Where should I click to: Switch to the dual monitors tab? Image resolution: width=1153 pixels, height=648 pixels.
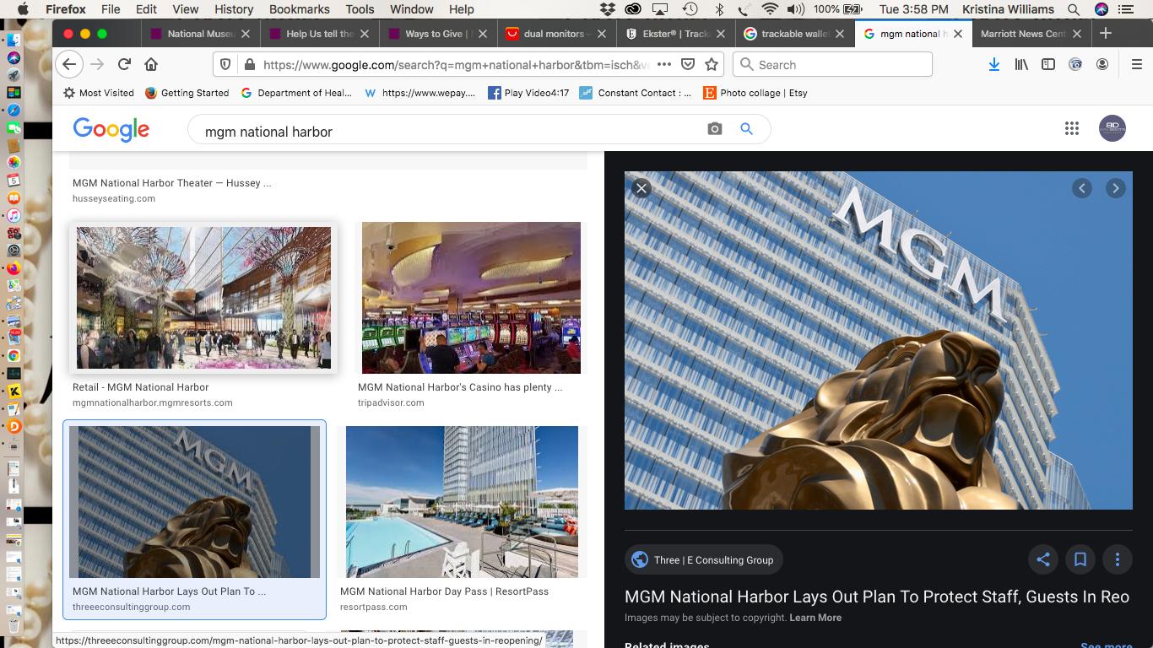click(557, 34)
